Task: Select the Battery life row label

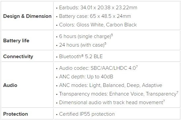Action: point(16,41)
